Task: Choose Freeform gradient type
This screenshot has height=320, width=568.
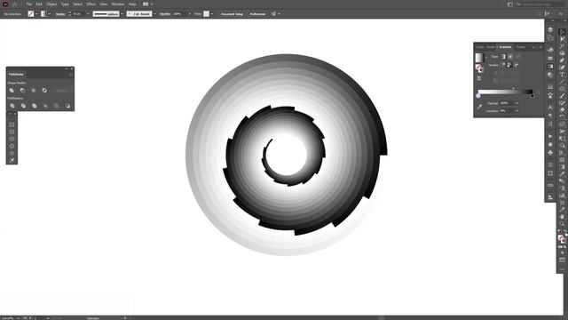Action: (x=517, y=57)
